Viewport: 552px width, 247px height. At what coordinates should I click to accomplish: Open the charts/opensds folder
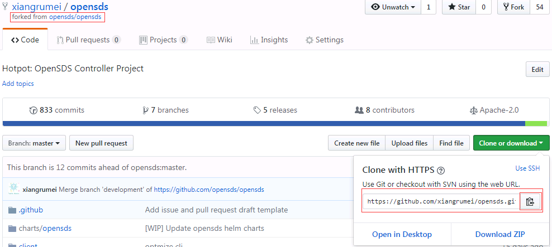45,229
